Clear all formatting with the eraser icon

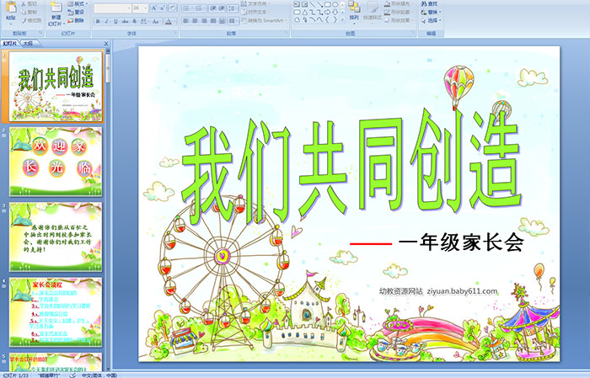pyautogui.click(x=173, y=8)
